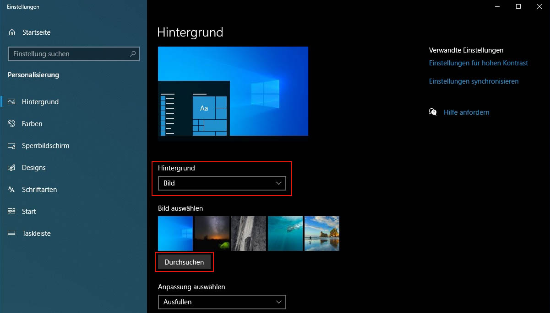Image resolution: width=550 pixels, height=313 pixels.
Task: Click the Einstellungen synchronisieren link
Action: [474, 81]
